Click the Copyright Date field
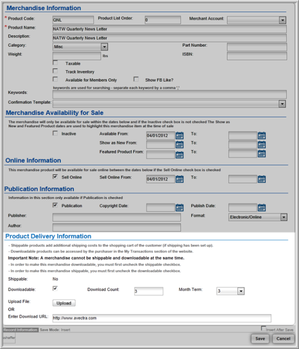The image size is (299, 349). [x=160, y=207]
